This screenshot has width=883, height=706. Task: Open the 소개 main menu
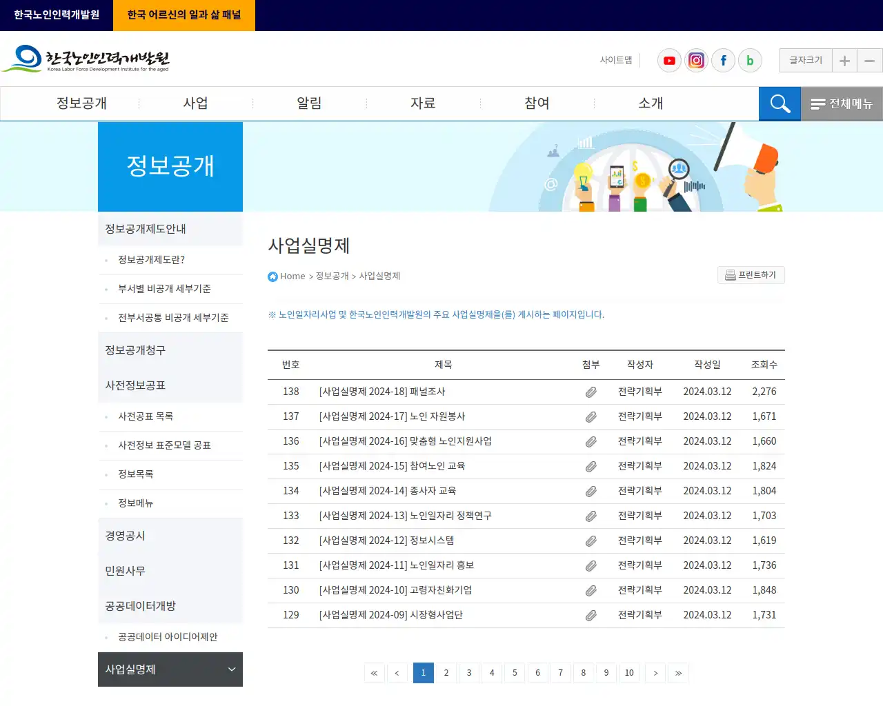click(x=651, y=103)
